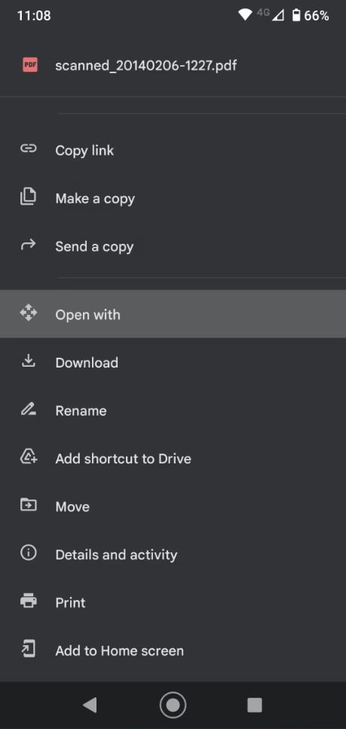Tap the Send a copy arrow icon
346x729 pixels.
[29, 245]
